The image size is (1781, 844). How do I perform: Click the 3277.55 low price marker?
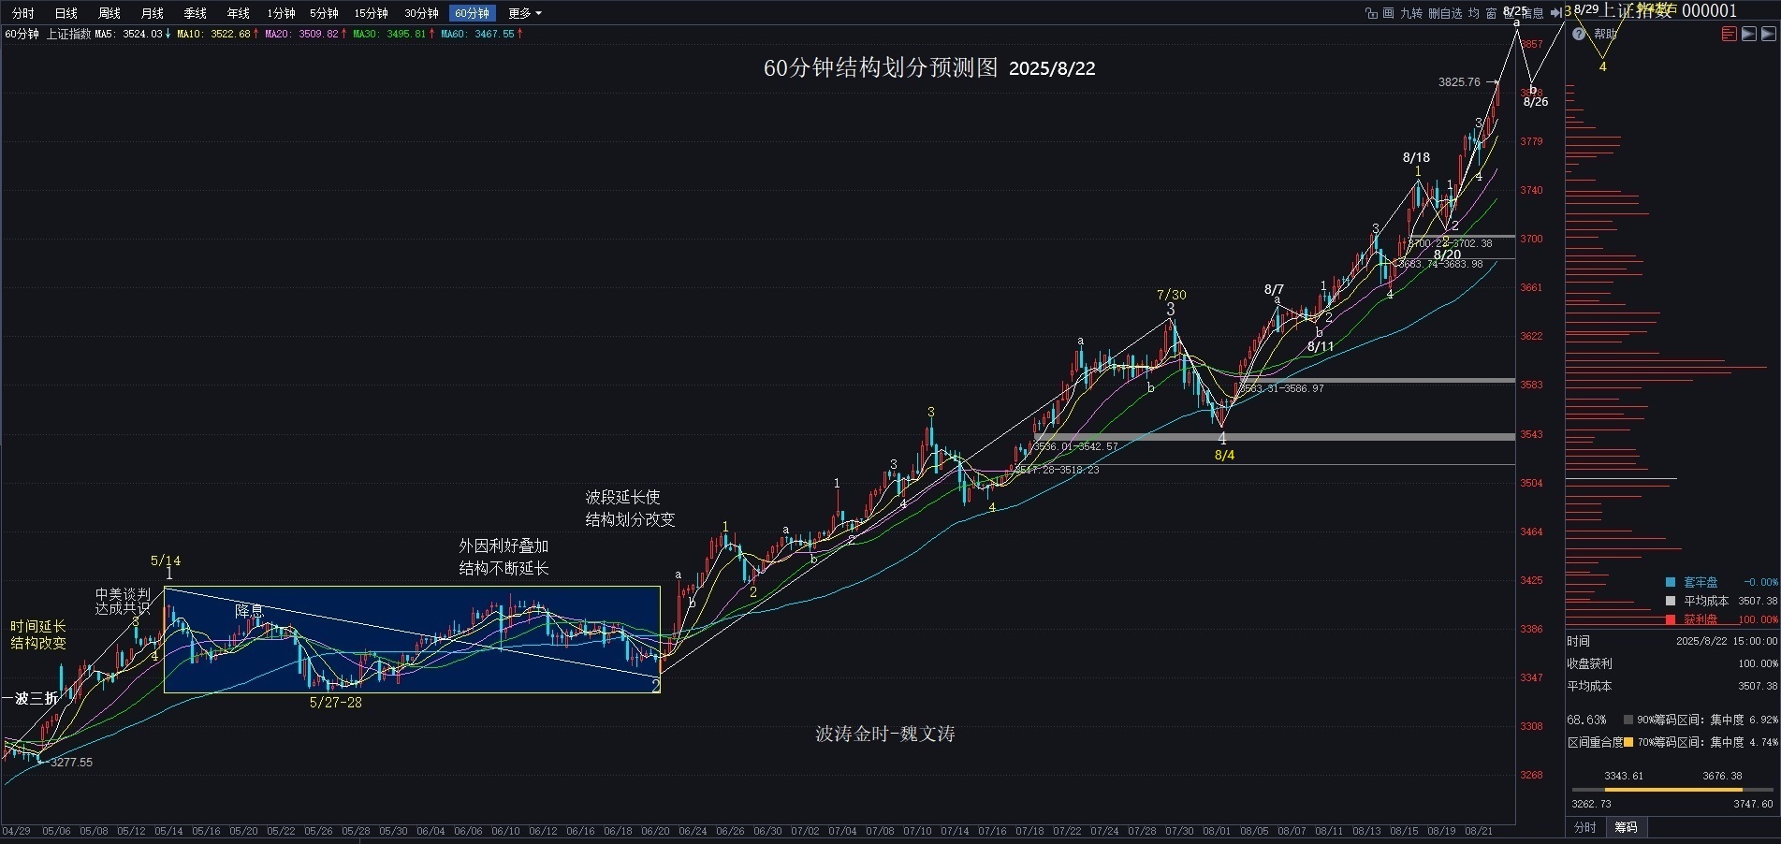(x=71, y=763)
